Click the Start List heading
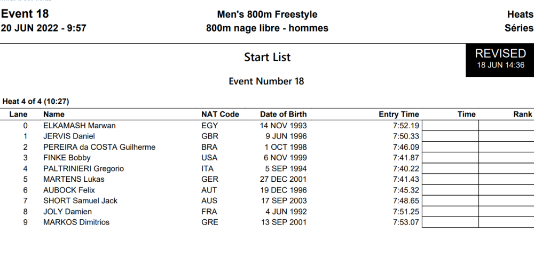534x278 pixels. pos(267,57)
